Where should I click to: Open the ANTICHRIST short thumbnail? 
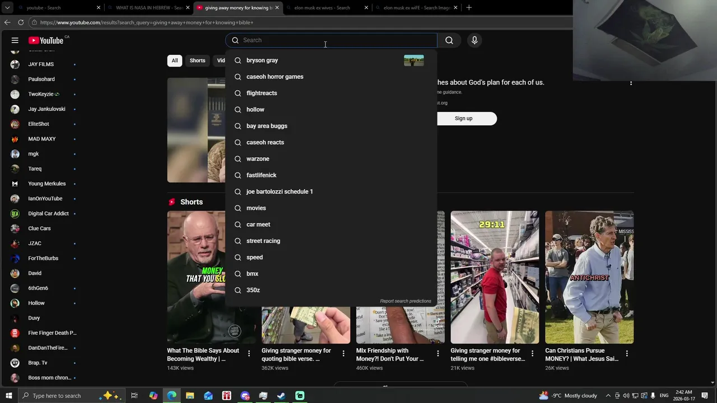[x=589, y=277]
